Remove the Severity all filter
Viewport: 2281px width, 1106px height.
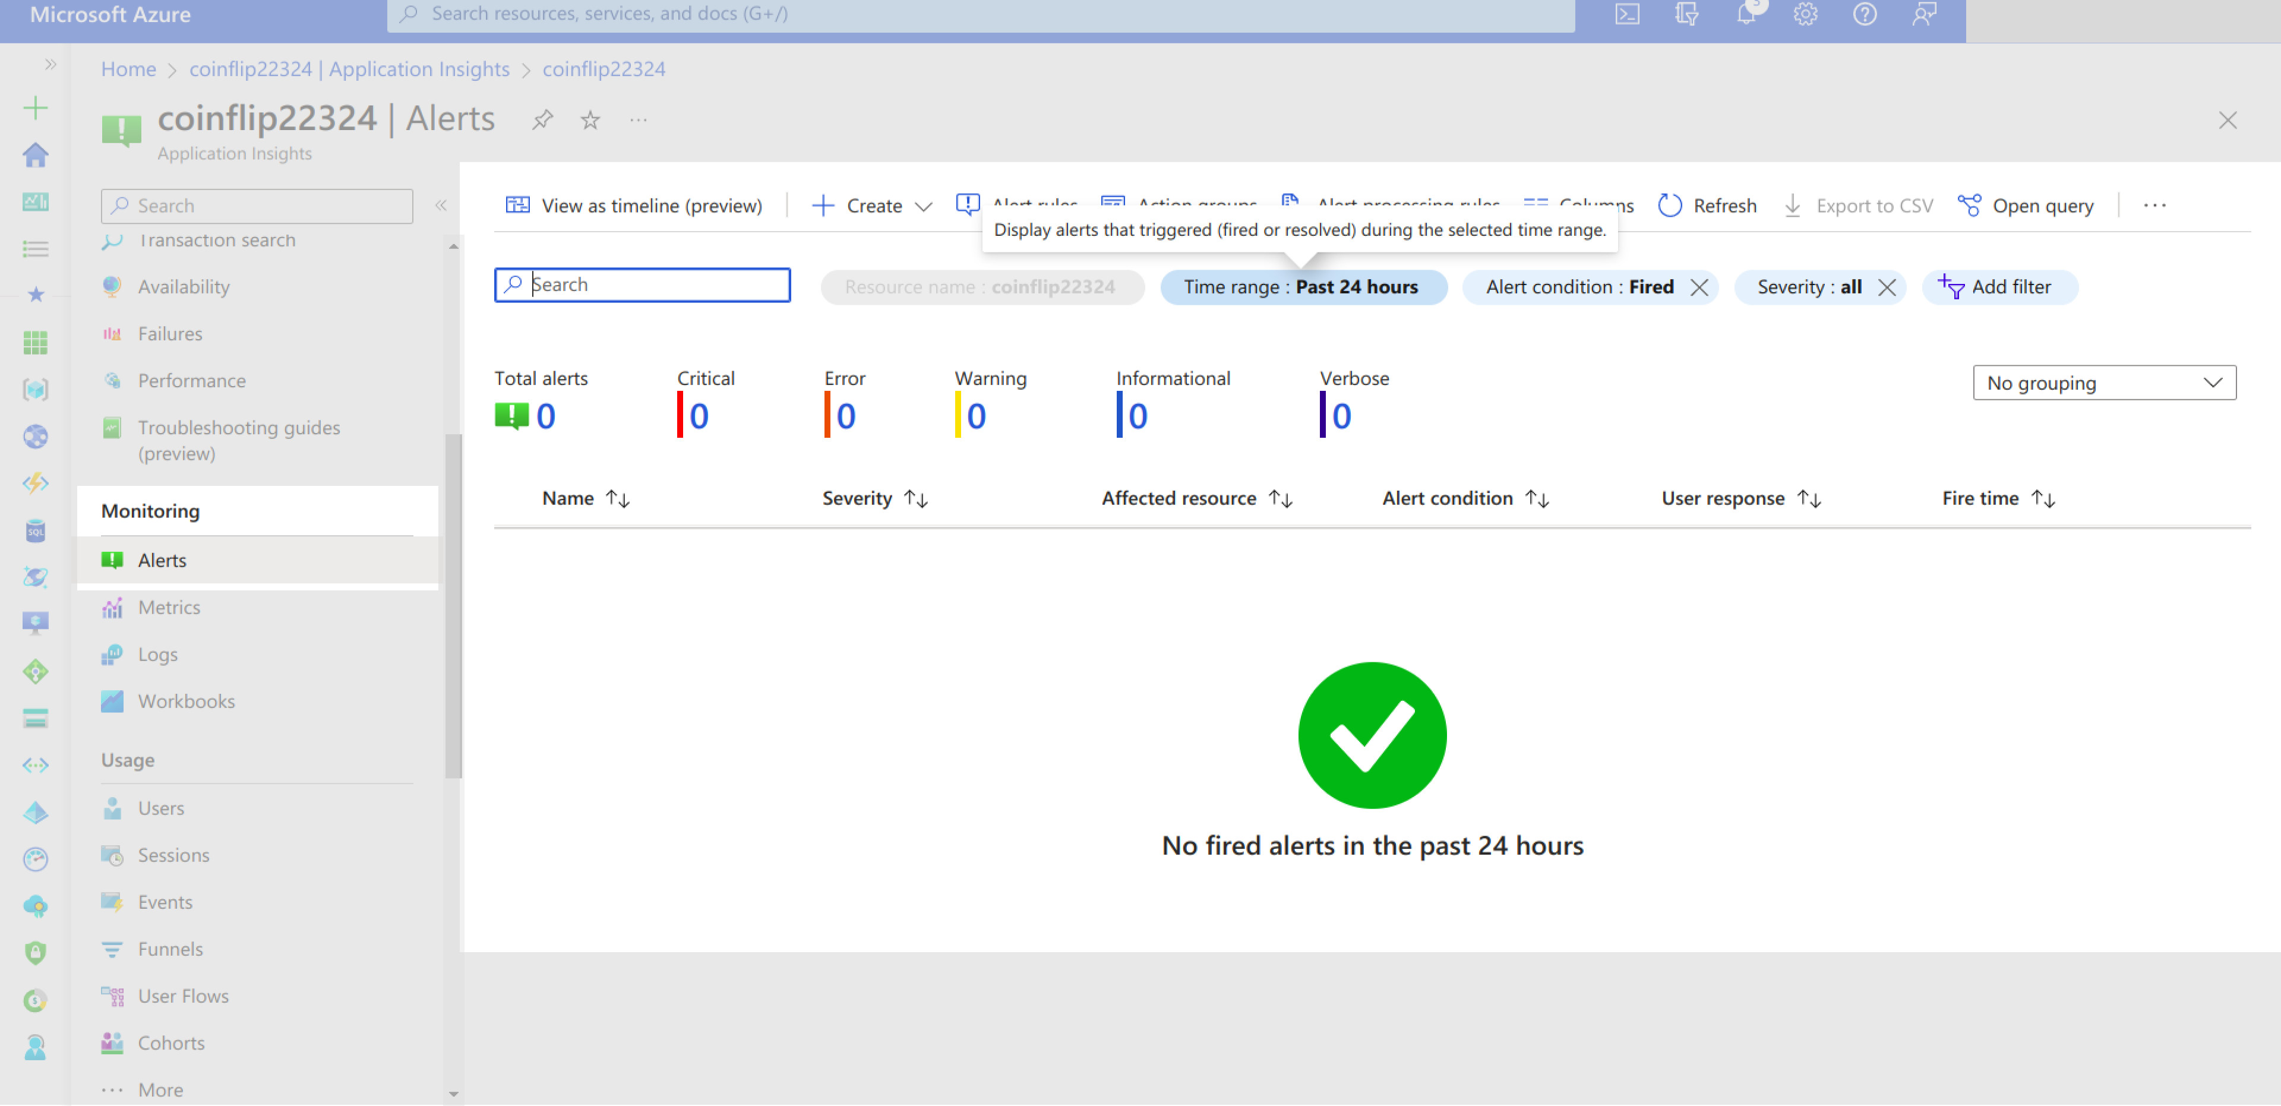1887,287
